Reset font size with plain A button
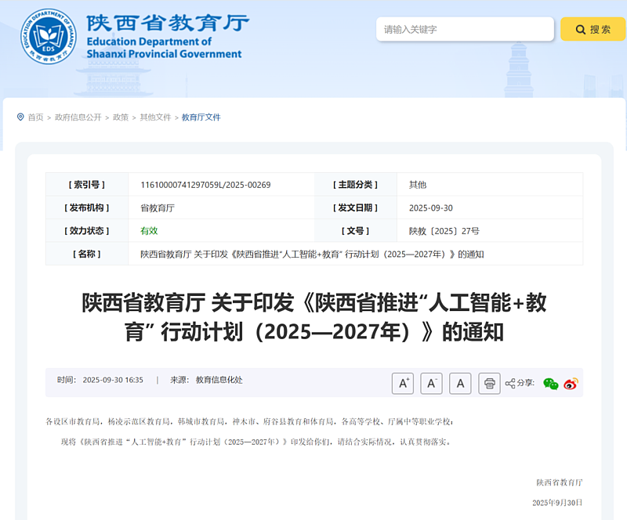 pyautogui.click(x=460, y=383)
